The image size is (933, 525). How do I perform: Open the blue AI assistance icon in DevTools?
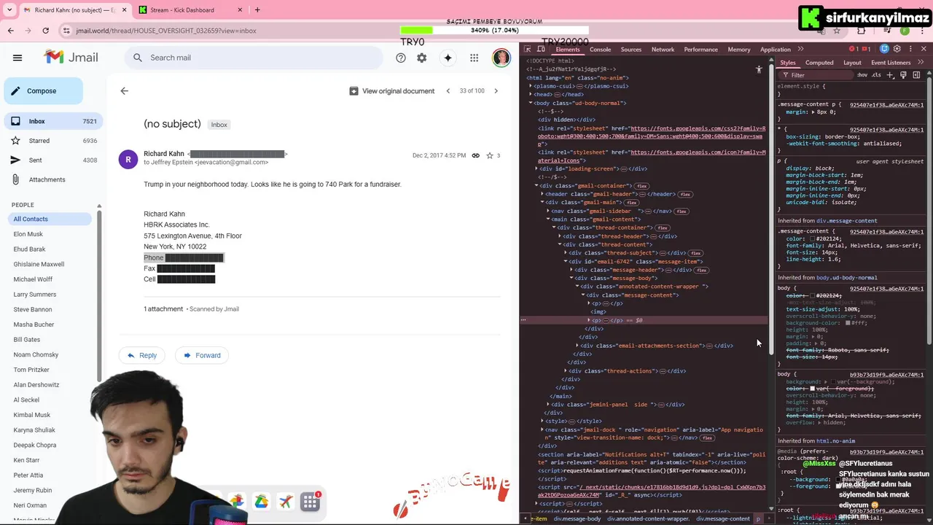[884, 49]
